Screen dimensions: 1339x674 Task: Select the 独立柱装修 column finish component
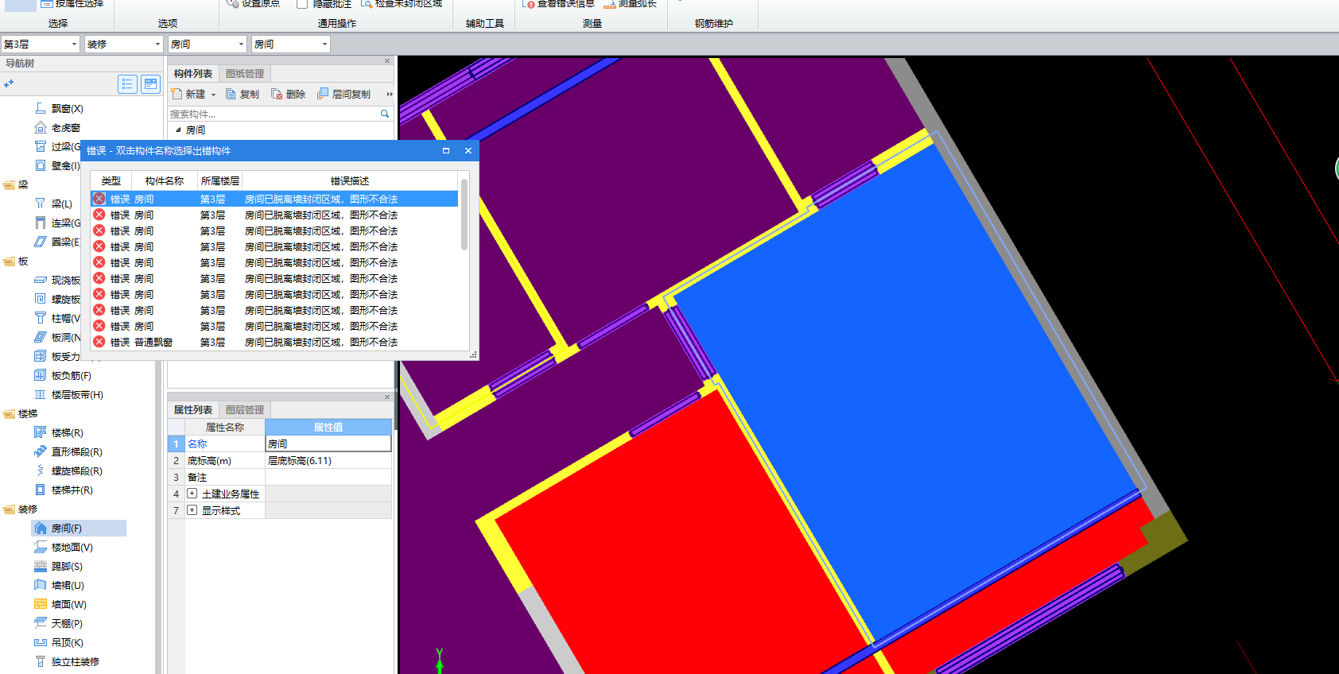[67, 661]
